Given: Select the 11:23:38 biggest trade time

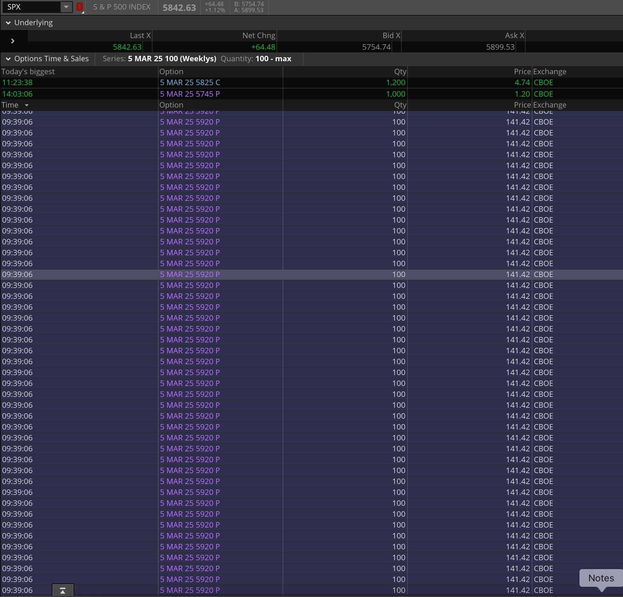Looking at the screenshot, I should click(x=17, y=82).
